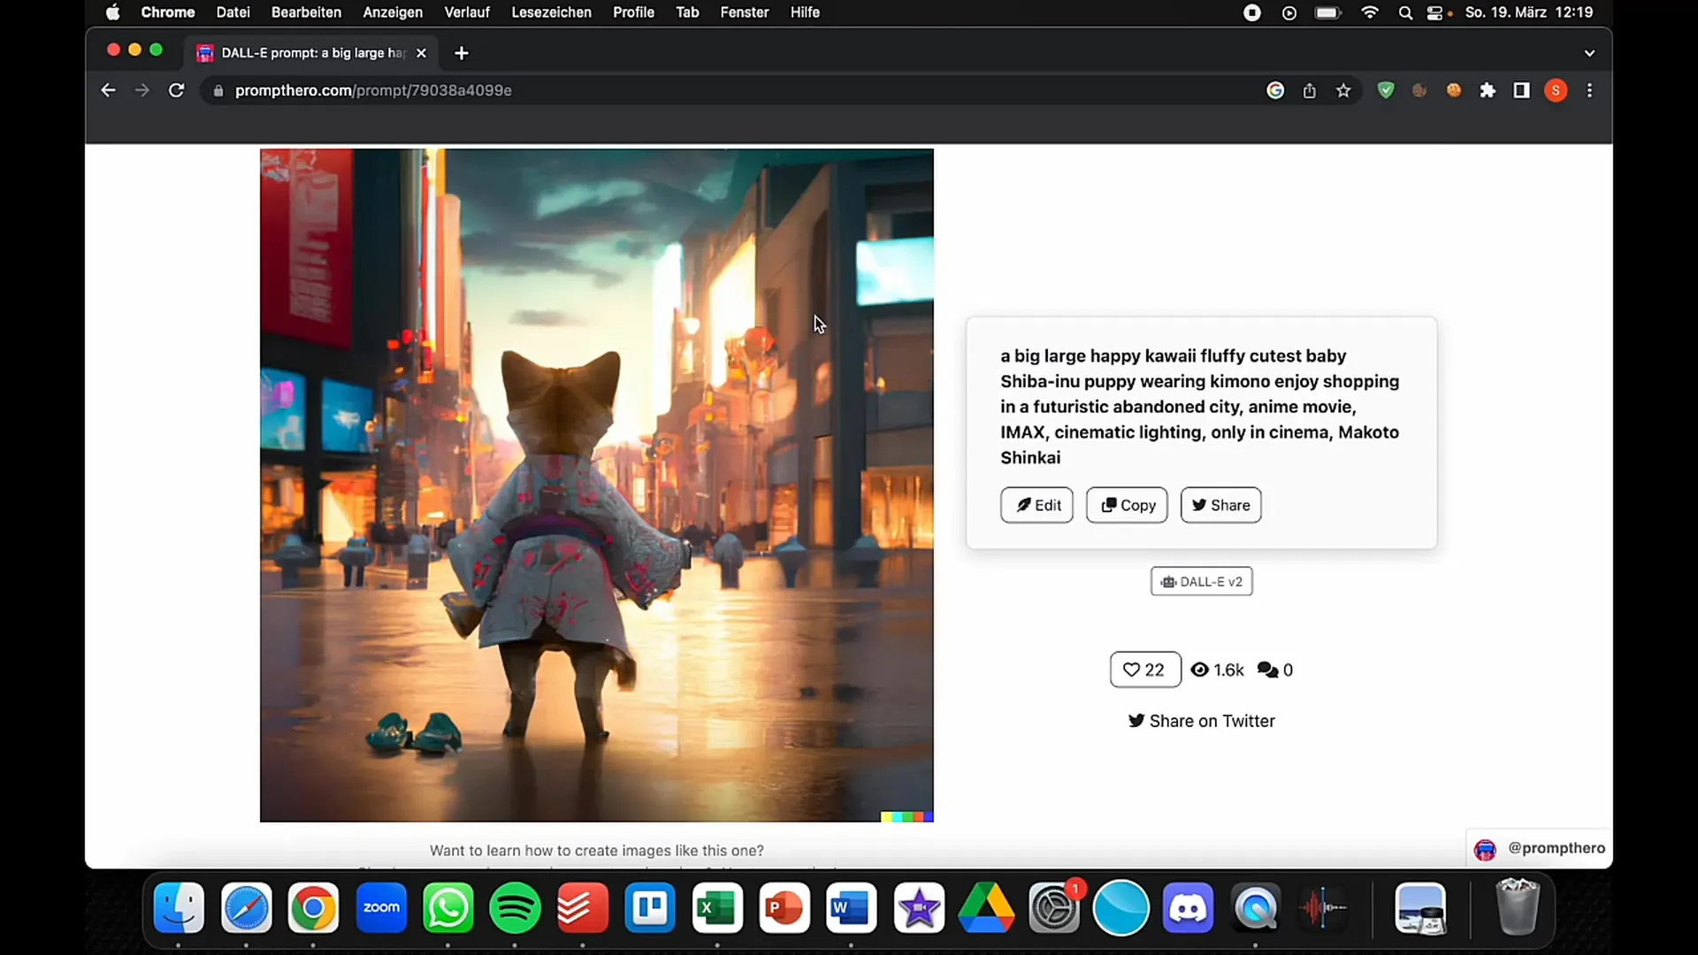The width and height of the screenshot is (1698, 955).
Task: Share prompt on Twitter button
Action: pyautogui.click(x=1201, y=721)
